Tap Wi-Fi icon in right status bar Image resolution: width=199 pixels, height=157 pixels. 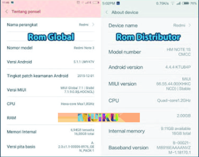click(x=173, y=3)
